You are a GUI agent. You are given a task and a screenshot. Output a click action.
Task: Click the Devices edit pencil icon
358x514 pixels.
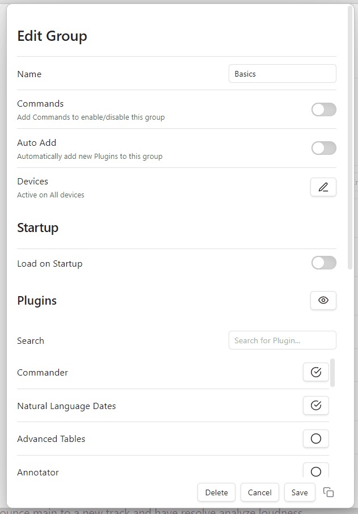(x=323, y=187)
